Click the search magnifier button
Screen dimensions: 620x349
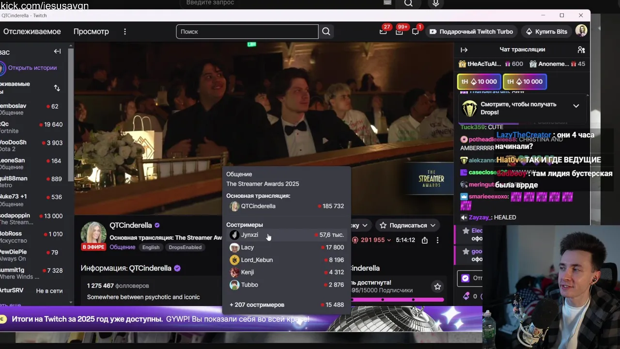[x=326, y=32]
